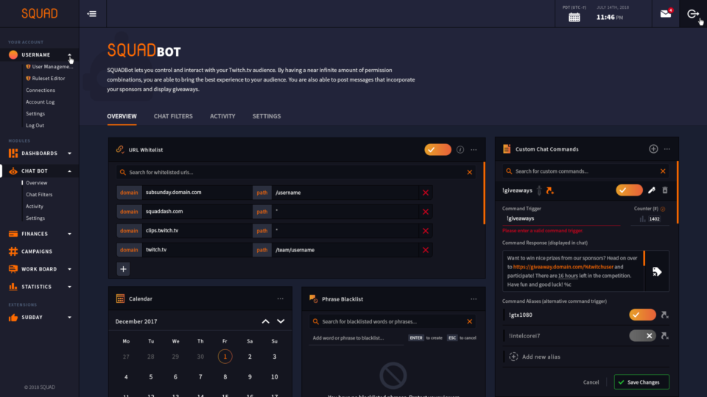Open the Settings tab of SQUADBot

click(267, 116)
